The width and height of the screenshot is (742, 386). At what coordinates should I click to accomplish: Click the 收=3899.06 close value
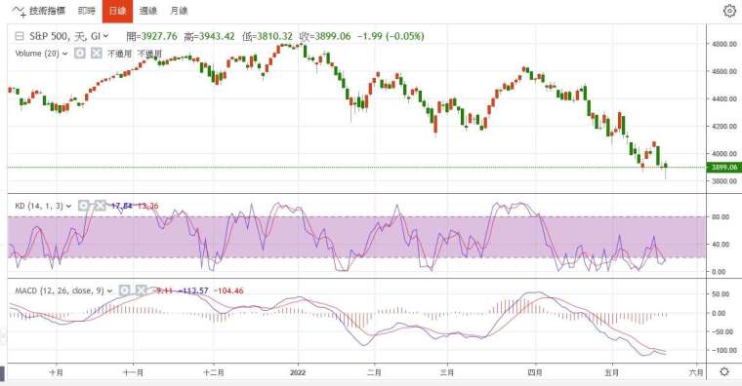pos(325,36)
